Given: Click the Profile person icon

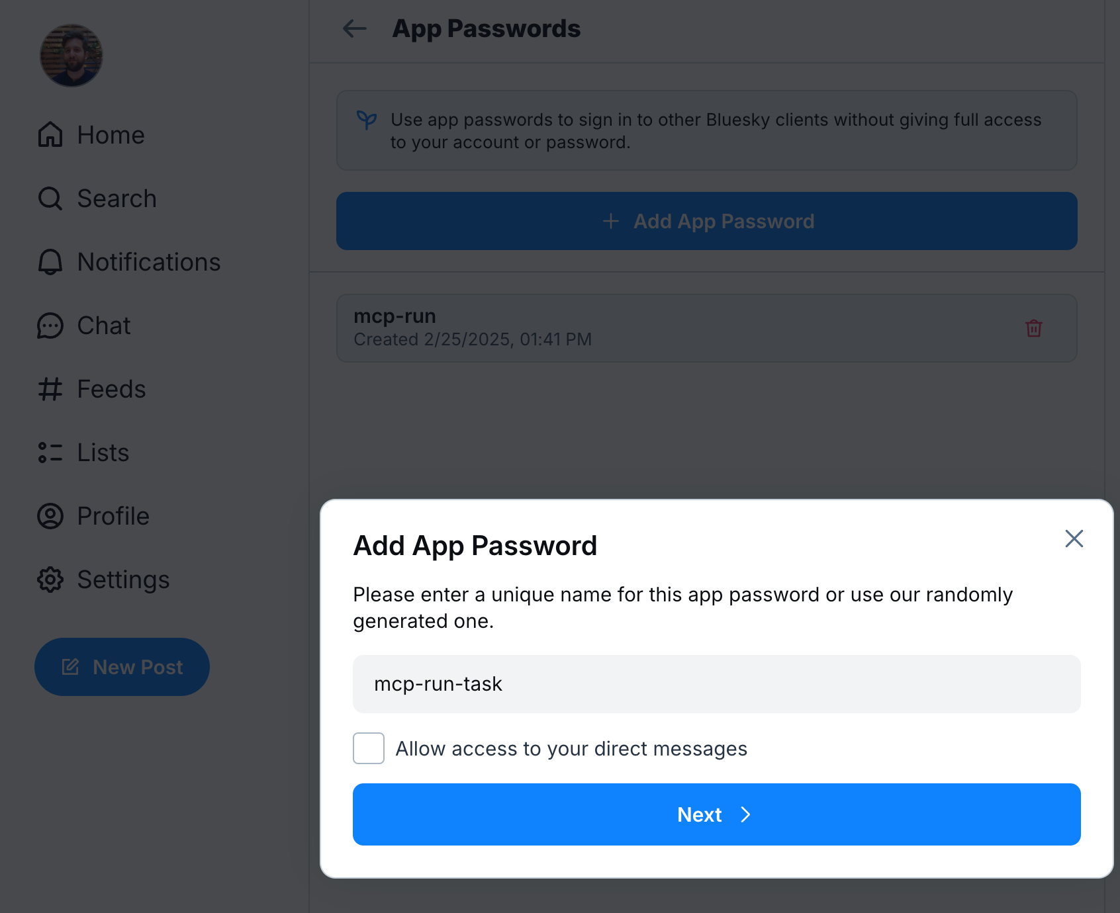Looking at the screenshot, I should (x=50, y=516).
